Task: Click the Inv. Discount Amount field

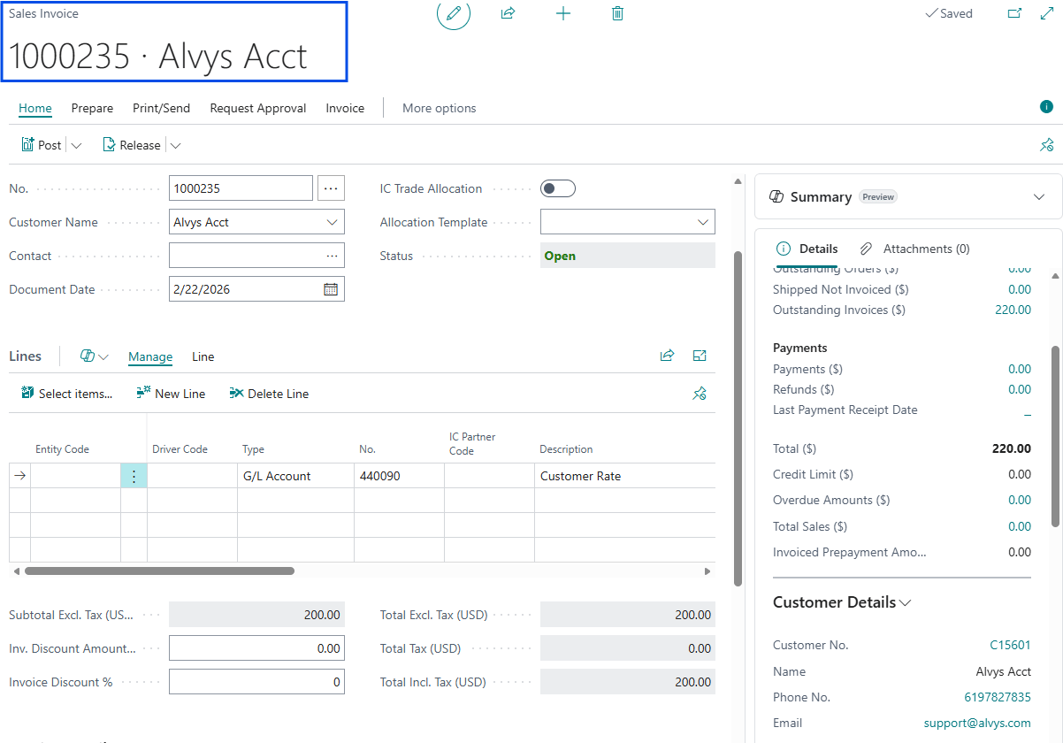Action: click(256, 648)
